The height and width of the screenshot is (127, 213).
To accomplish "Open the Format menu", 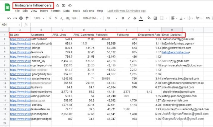I will pos(55,11).
